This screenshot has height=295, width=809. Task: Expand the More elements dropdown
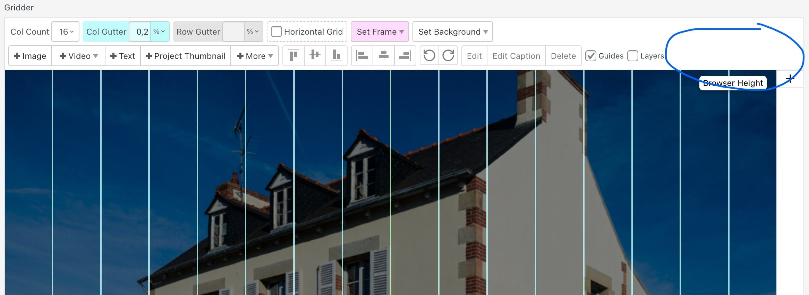coord(255,56)
